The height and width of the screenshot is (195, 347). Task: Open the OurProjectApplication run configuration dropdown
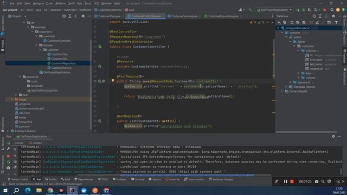274,10
